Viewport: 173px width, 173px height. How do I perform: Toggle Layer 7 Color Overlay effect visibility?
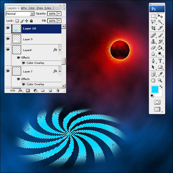(x=24, y=84)
